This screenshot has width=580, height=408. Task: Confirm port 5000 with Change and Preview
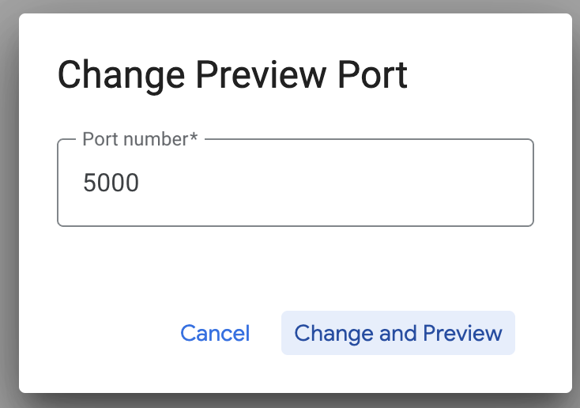[x=397, y=333]
